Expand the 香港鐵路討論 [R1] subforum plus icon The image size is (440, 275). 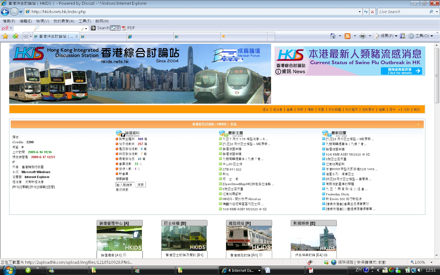click(x=261, y=255)
